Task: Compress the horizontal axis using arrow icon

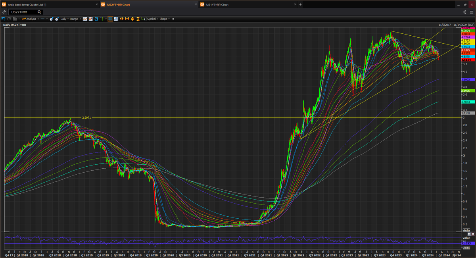Action: click(127, 19)
